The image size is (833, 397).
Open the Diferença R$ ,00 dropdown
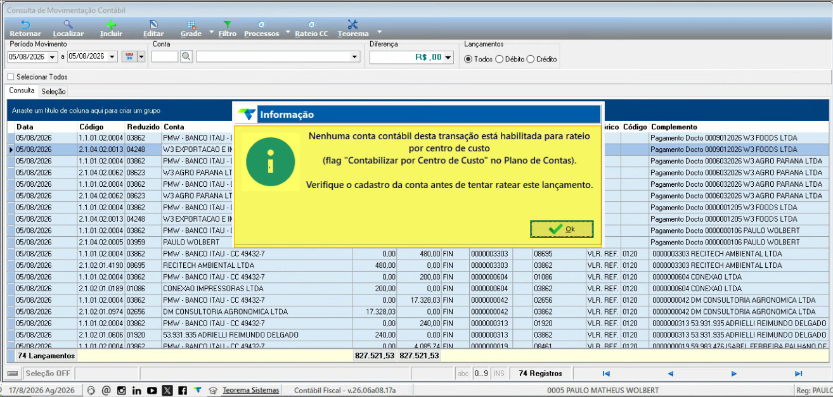449,57
